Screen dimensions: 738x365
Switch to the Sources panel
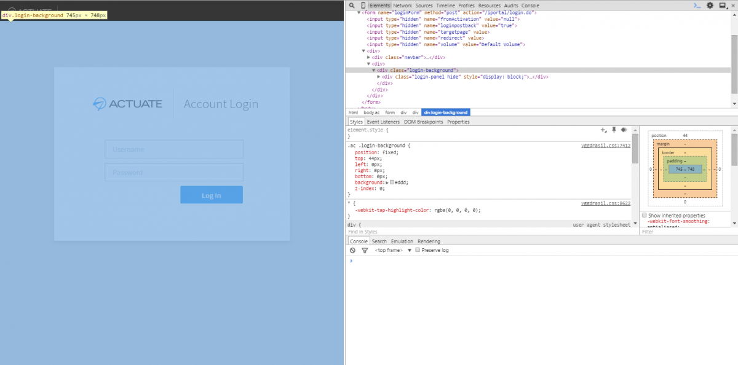(x=424, y=5)
